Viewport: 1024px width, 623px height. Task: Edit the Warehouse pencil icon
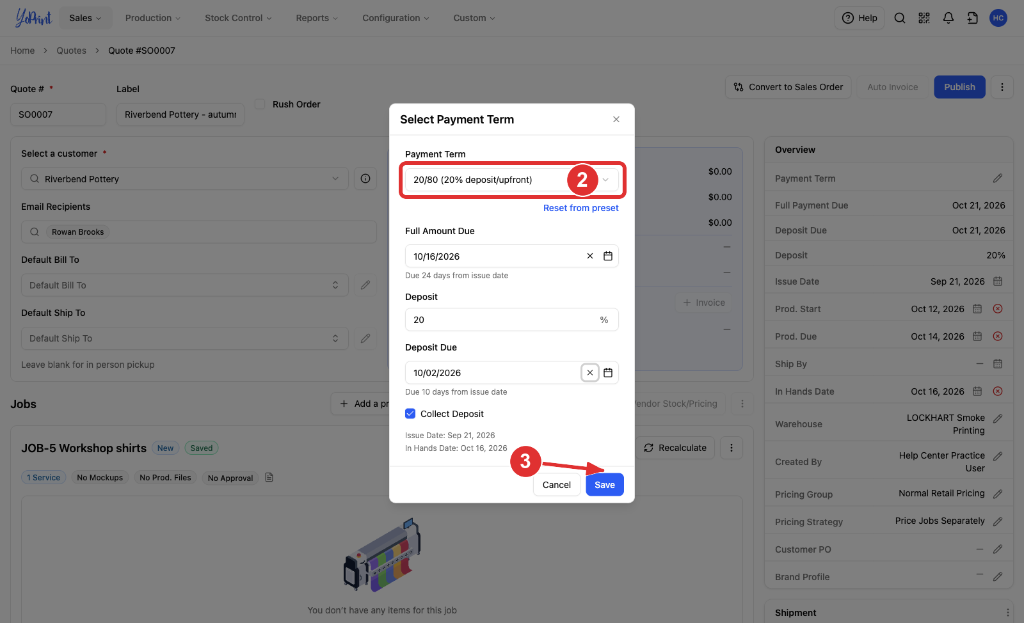pyautogui.click(x=998, y=418)
